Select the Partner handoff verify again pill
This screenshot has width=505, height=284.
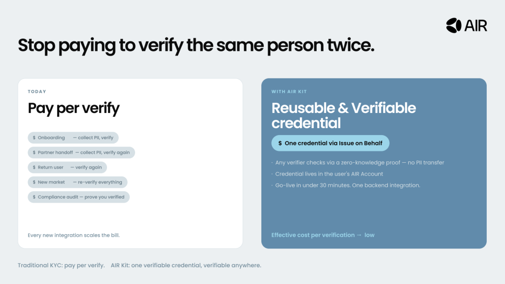pyautogui.click(x=81, y=153)
